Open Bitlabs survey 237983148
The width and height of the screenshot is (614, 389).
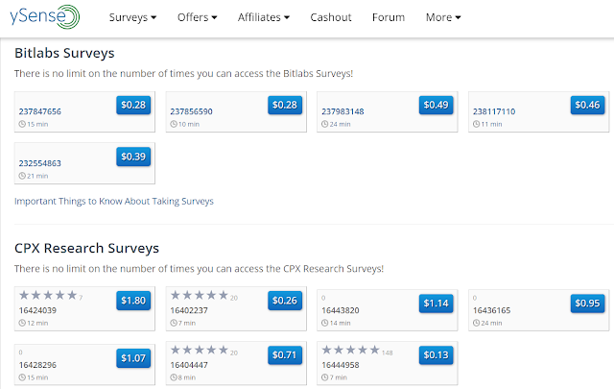point(342,111)
